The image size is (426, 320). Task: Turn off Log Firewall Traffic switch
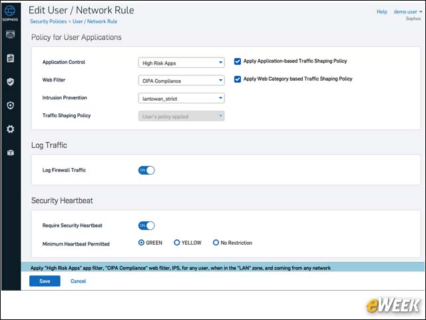[146, 171]
